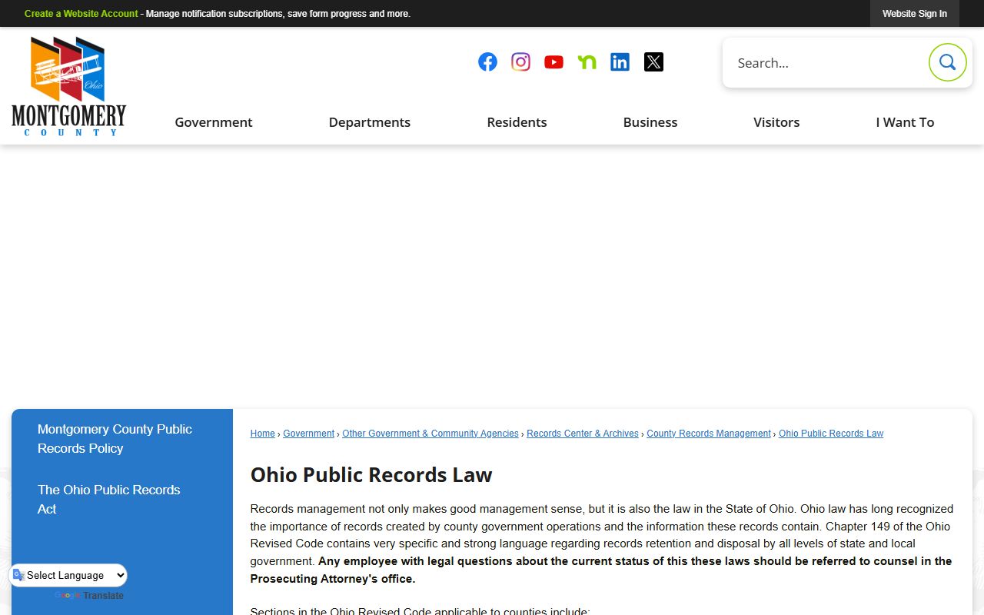This screenshot has width=984, height=615.
Task: Click Records Center & Archives breadcrumb
Action: (583, 434)
